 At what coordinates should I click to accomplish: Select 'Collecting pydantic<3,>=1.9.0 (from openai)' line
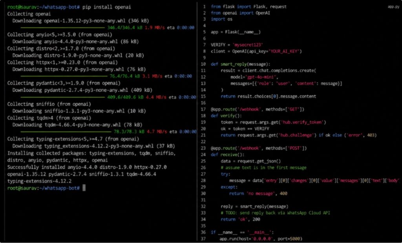click(x=64, y=83)
